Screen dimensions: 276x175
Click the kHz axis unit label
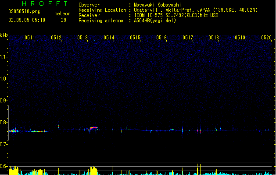pos(4,35)
